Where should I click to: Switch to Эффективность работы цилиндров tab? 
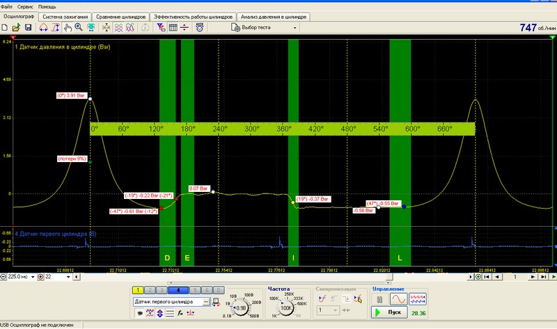[x=194, y=17]
